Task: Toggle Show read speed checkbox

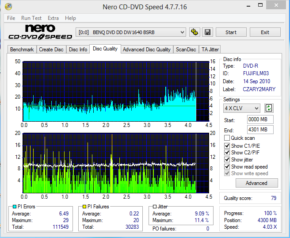Action: click(227, 167)
